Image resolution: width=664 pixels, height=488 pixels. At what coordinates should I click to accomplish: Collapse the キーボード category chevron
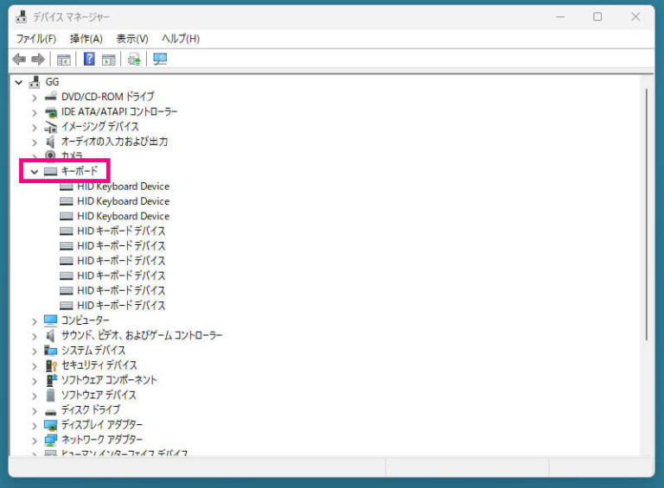click(35, 172)
